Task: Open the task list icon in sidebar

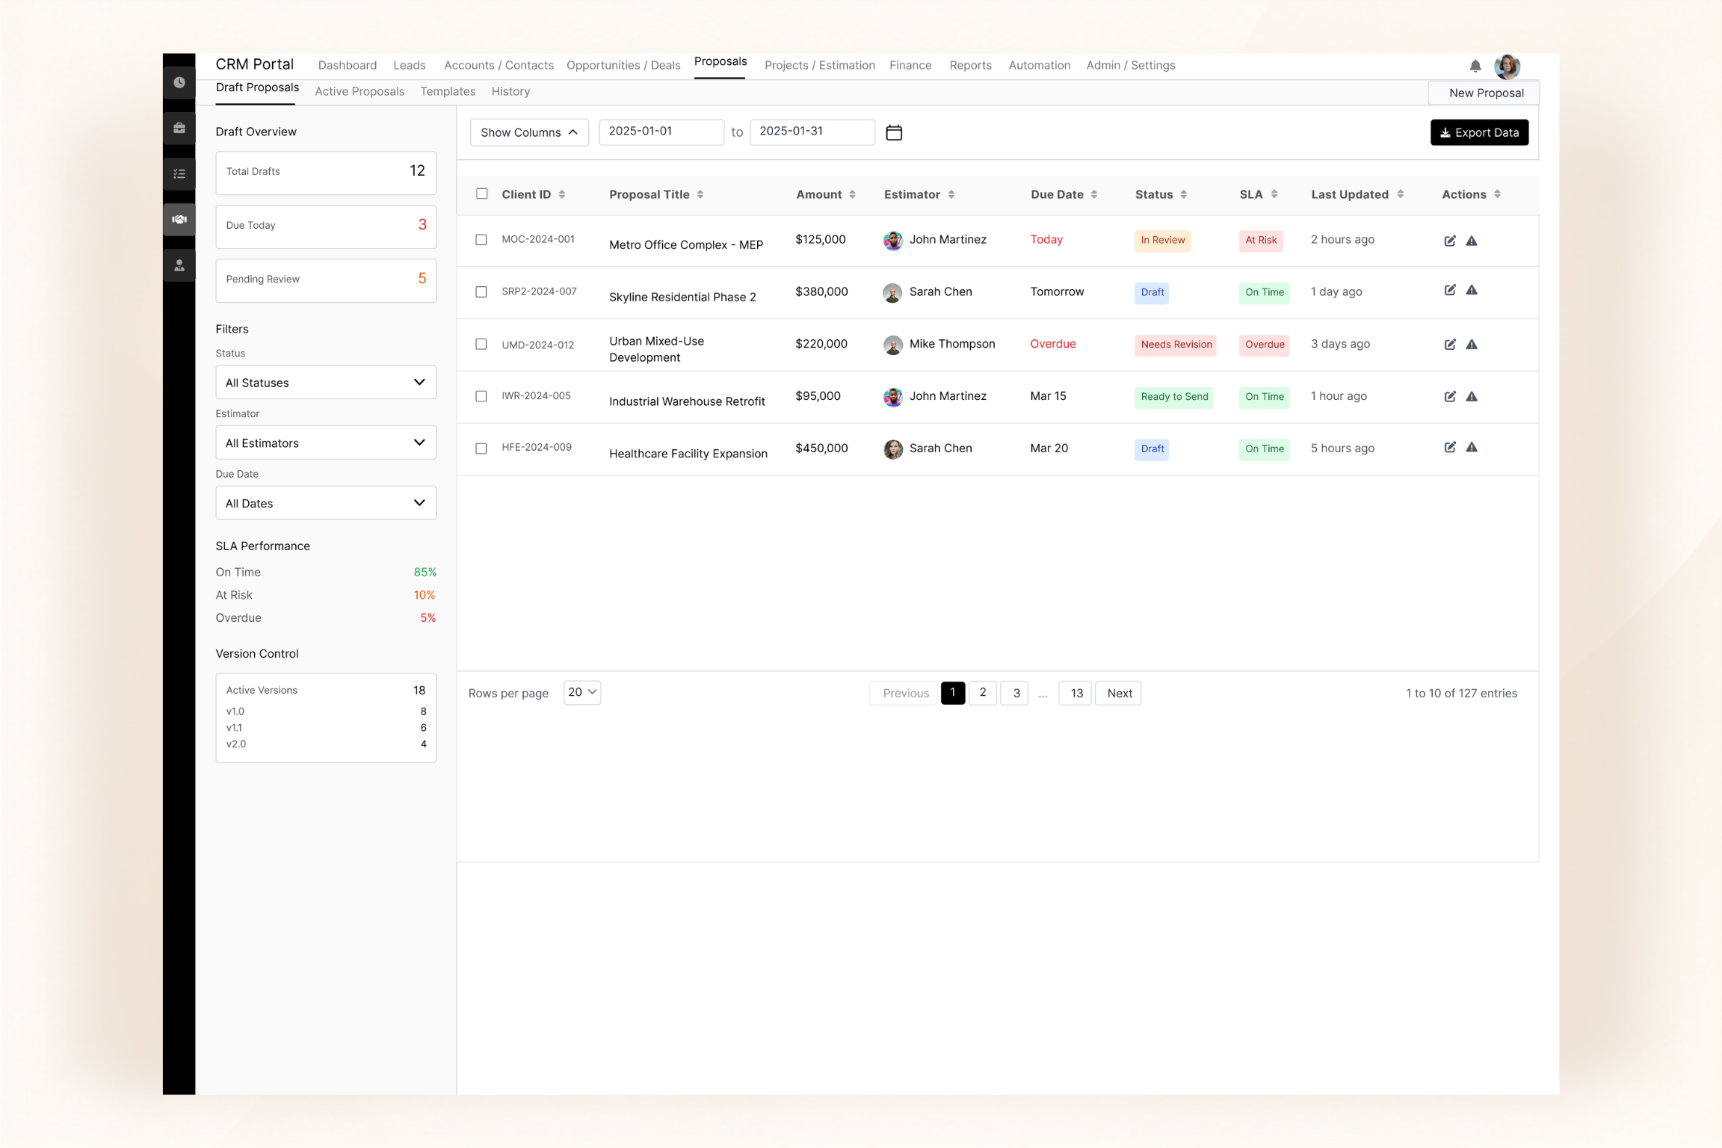Action: tap(179, 173)
